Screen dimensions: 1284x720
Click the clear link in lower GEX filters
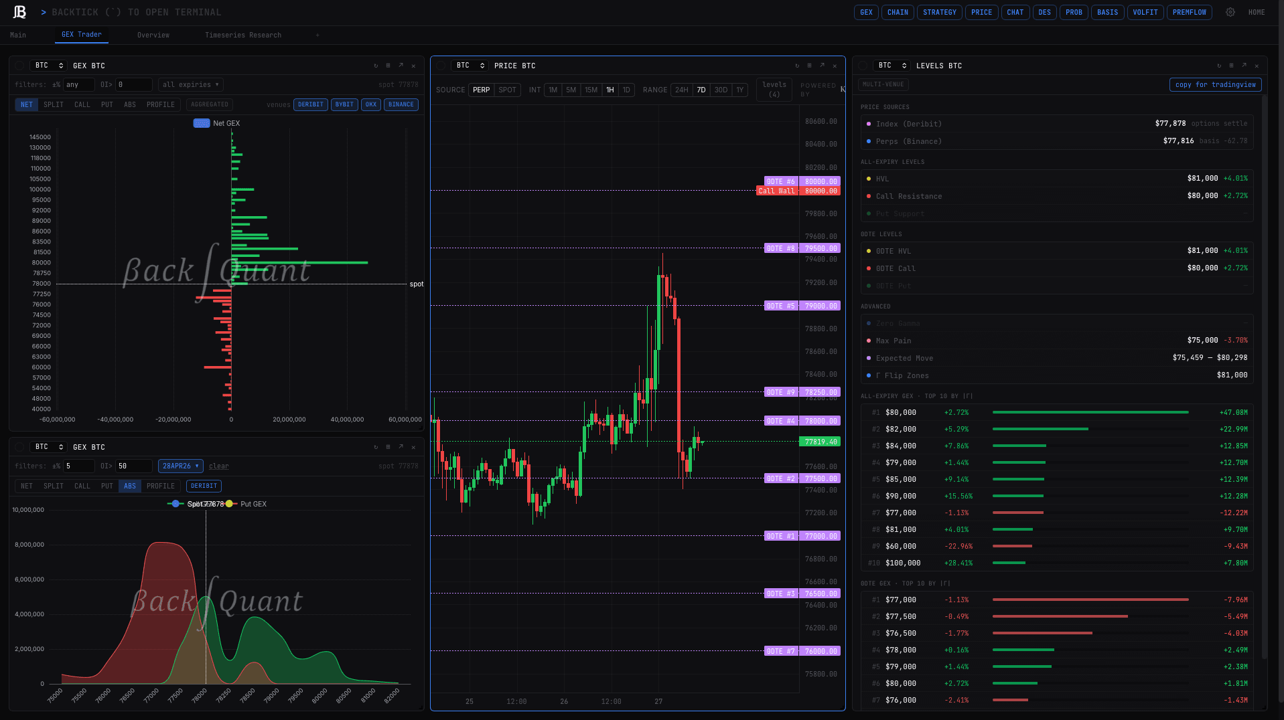pos(219,466)
